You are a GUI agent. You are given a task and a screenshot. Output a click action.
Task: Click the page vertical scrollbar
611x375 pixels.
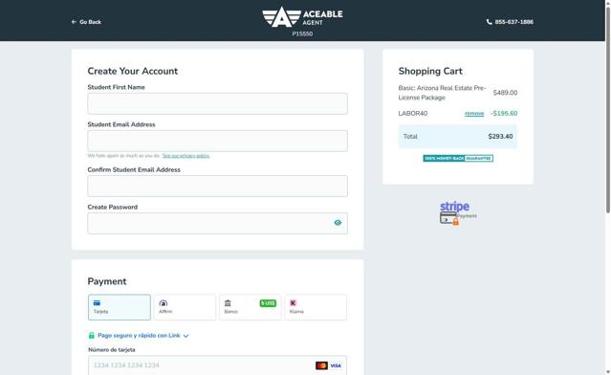click(608, 109)
